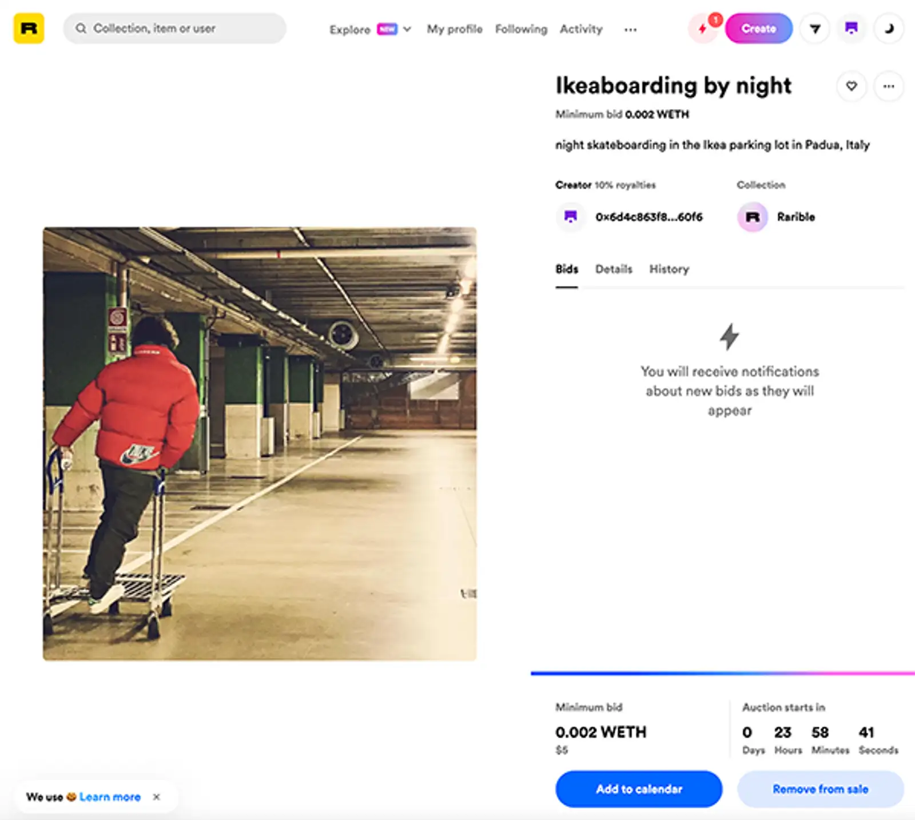This screenshot has width=915, height=820.
Task: Open header more options ellipsis
Action: pos(630,29)
